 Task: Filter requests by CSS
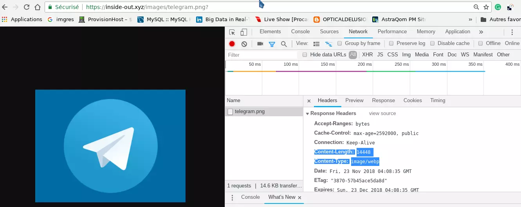point(393,55)
